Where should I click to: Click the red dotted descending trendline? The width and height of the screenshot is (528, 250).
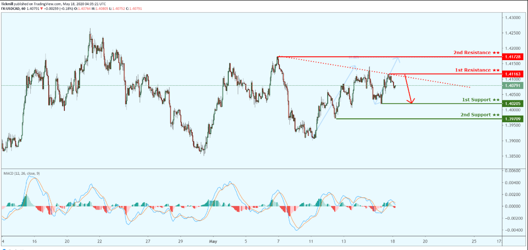374,71
